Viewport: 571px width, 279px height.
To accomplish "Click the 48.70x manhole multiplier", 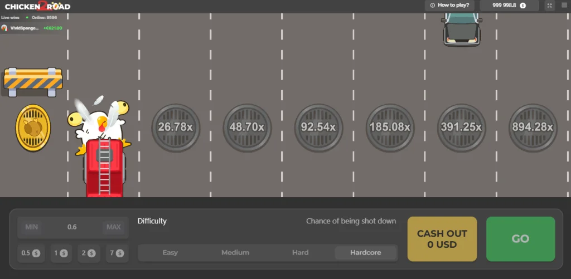I will click(x=246, y=128).
